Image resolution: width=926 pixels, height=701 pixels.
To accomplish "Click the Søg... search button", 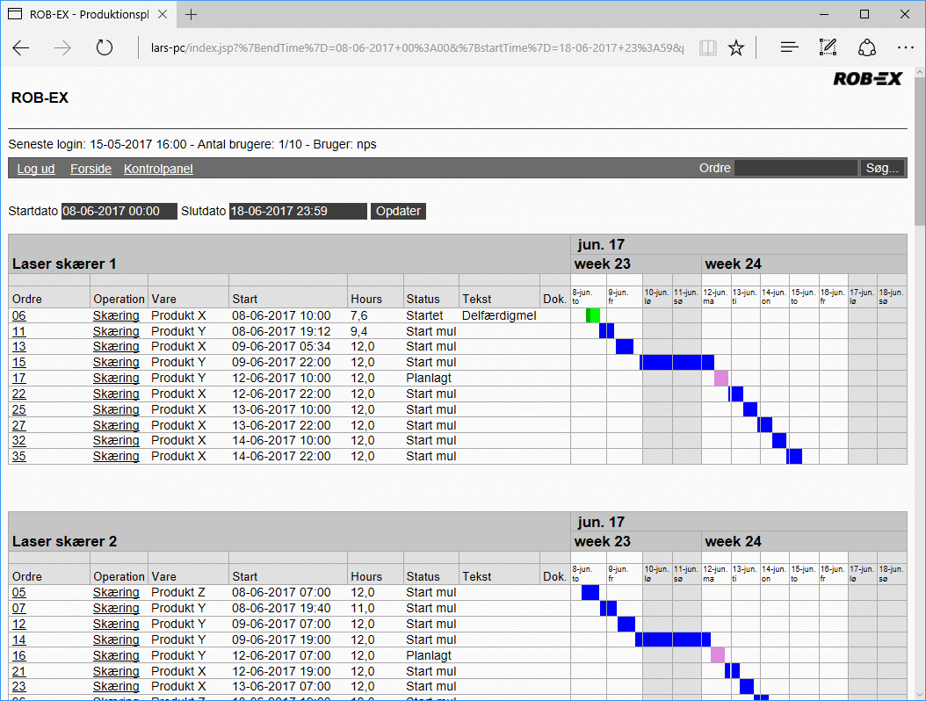I will tap(882, 168).
